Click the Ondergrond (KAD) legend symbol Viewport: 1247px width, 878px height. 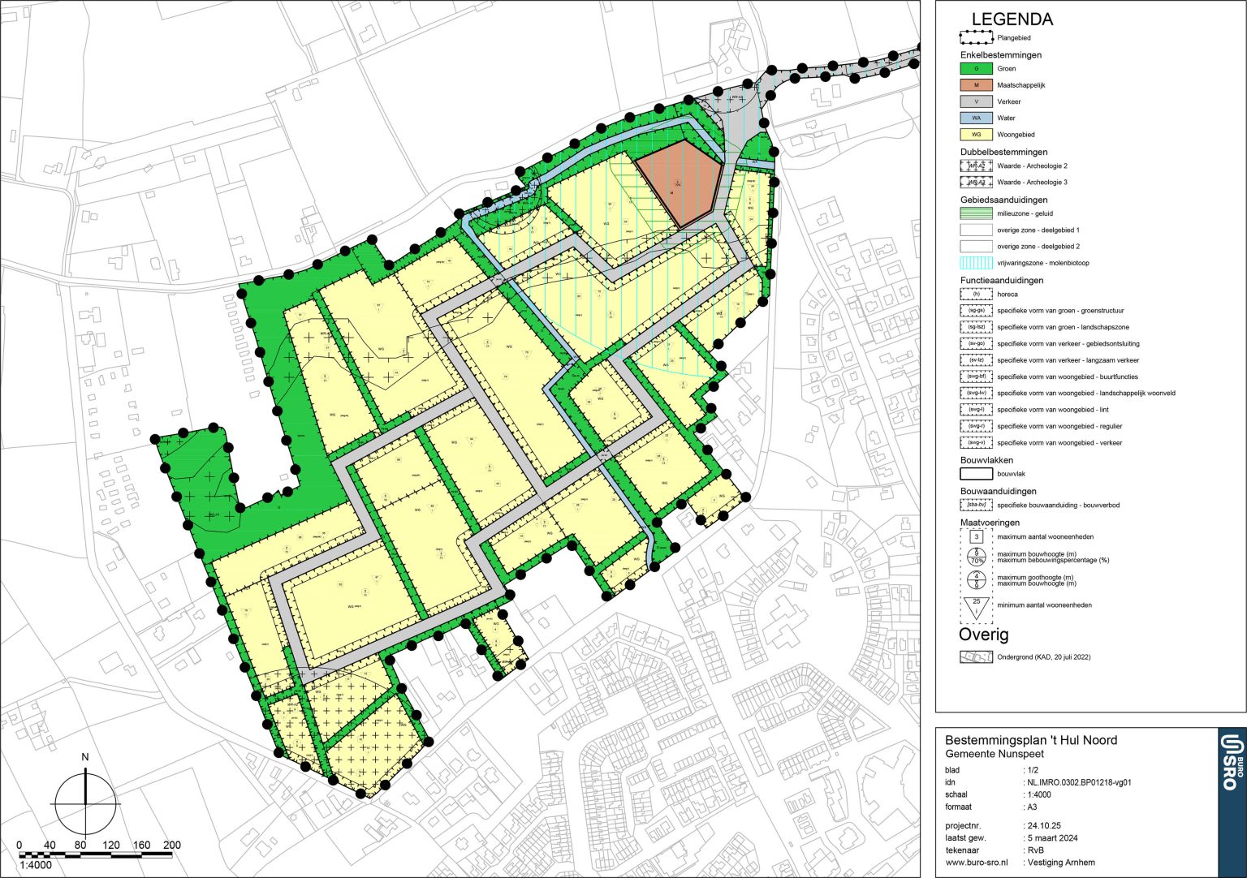click(x=976, y=657)
